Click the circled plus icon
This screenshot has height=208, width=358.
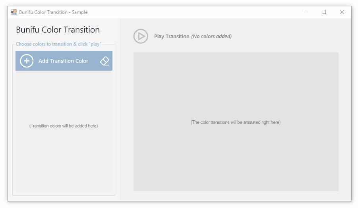tap(27, 61)
